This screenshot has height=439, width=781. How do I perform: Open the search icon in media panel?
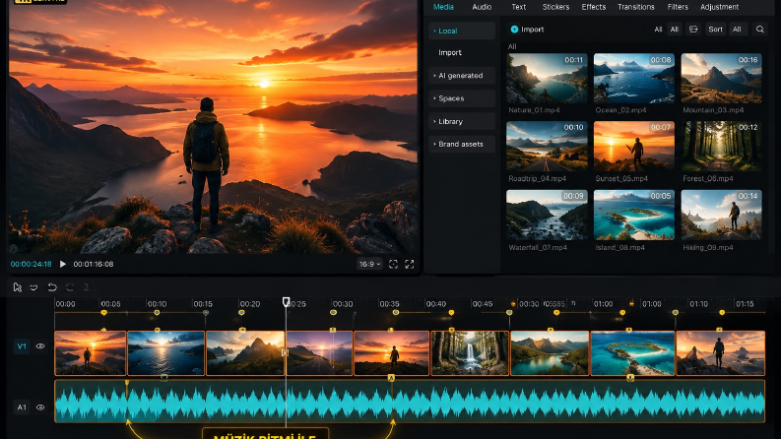759,30
